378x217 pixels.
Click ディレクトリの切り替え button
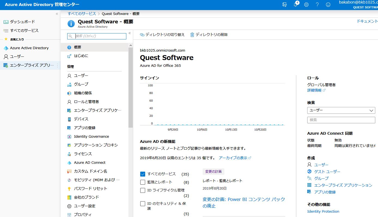(162, 35)
